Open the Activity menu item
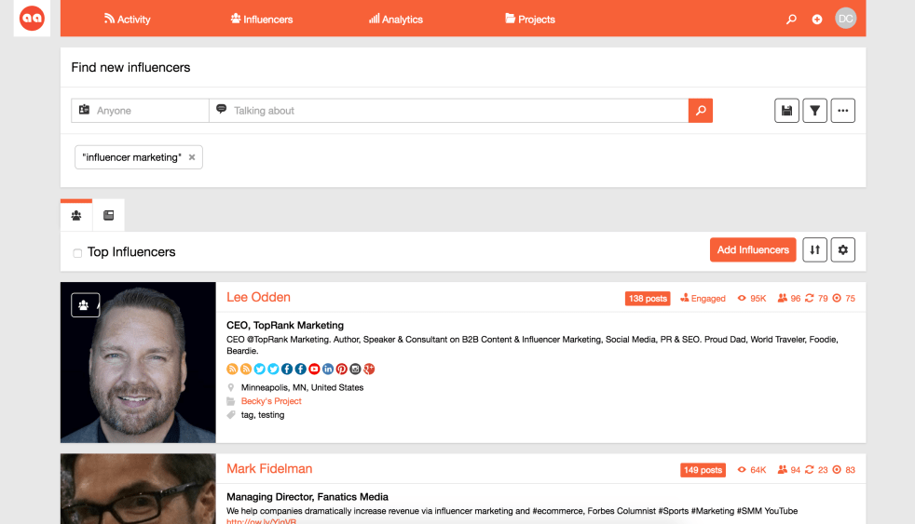The height and width of the screenshot is (524, 915). 128,20
